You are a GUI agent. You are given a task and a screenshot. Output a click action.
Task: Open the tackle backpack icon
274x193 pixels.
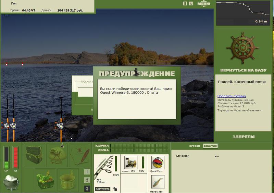[34, 155]
